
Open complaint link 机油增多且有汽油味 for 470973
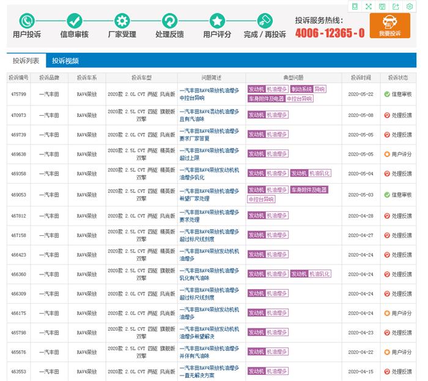pyautogui.click(x=209, y=115)
